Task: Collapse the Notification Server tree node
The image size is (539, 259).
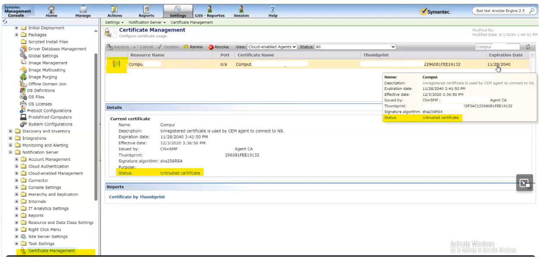Action: [11, 152]
